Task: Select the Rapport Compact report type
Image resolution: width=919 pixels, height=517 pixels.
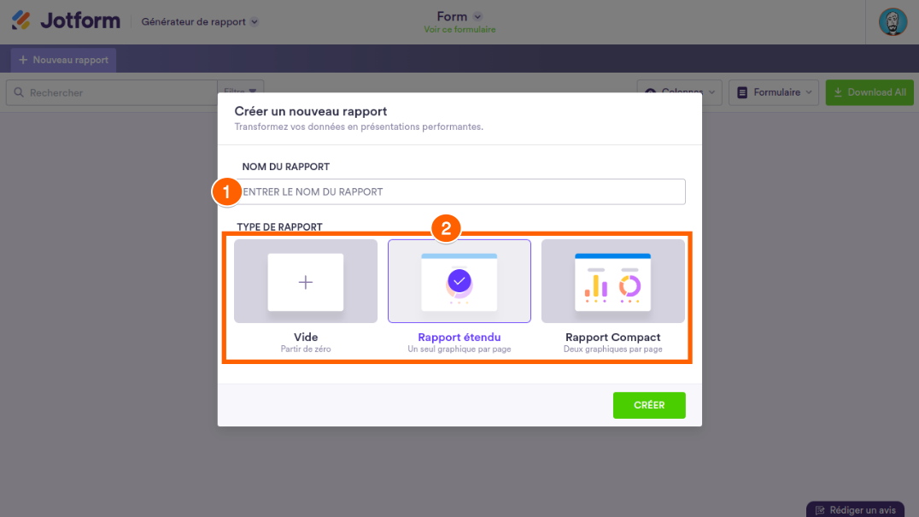Action: click(x=612, y=297)
